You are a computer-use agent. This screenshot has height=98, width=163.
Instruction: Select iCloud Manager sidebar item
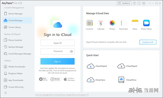pos(17,20)
